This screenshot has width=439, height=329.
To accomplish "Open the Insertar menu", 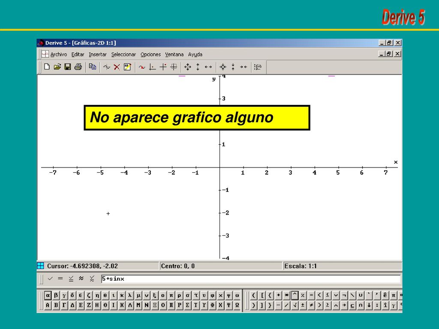I will coord(98,54).
